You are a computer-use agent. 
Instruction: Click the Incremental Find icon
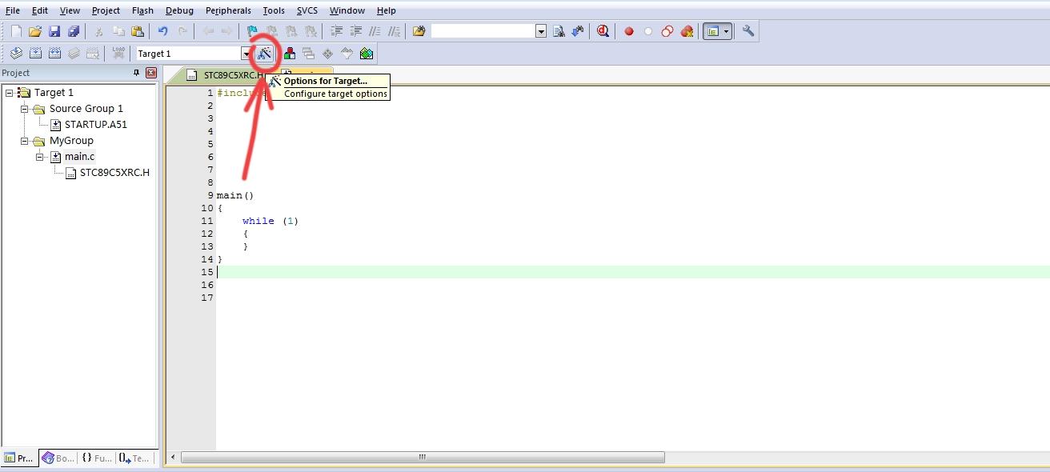[578, 31]
